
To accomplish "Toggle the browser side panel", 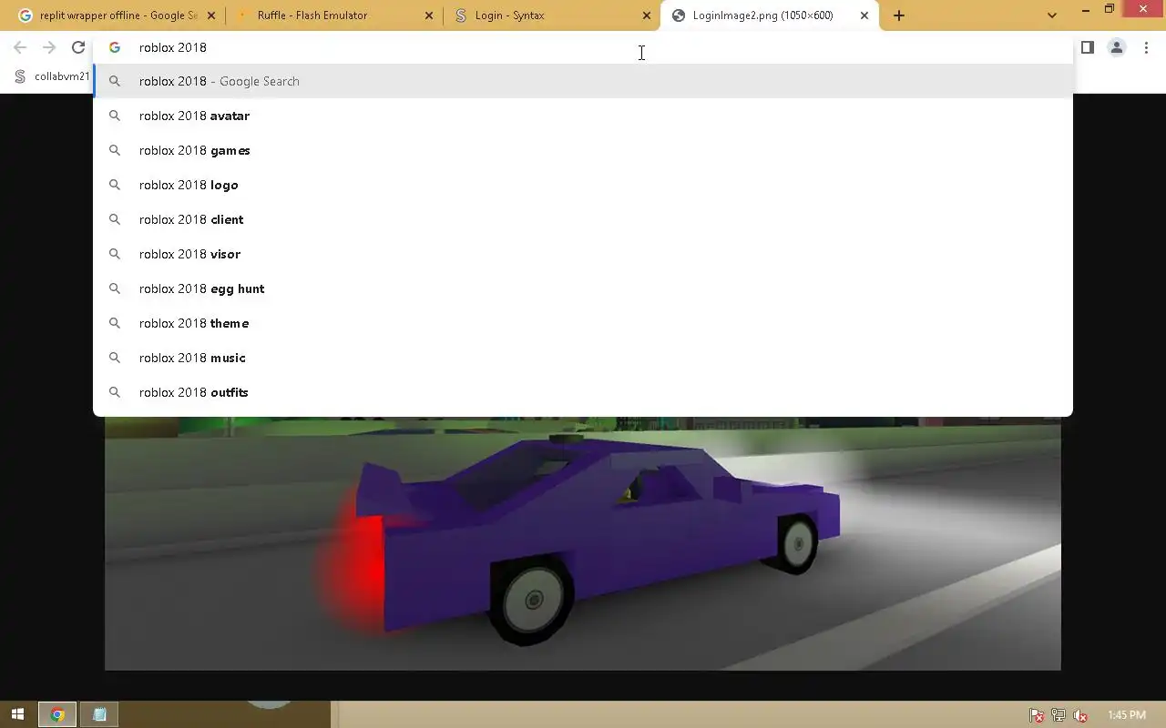I will (1088, 47).
